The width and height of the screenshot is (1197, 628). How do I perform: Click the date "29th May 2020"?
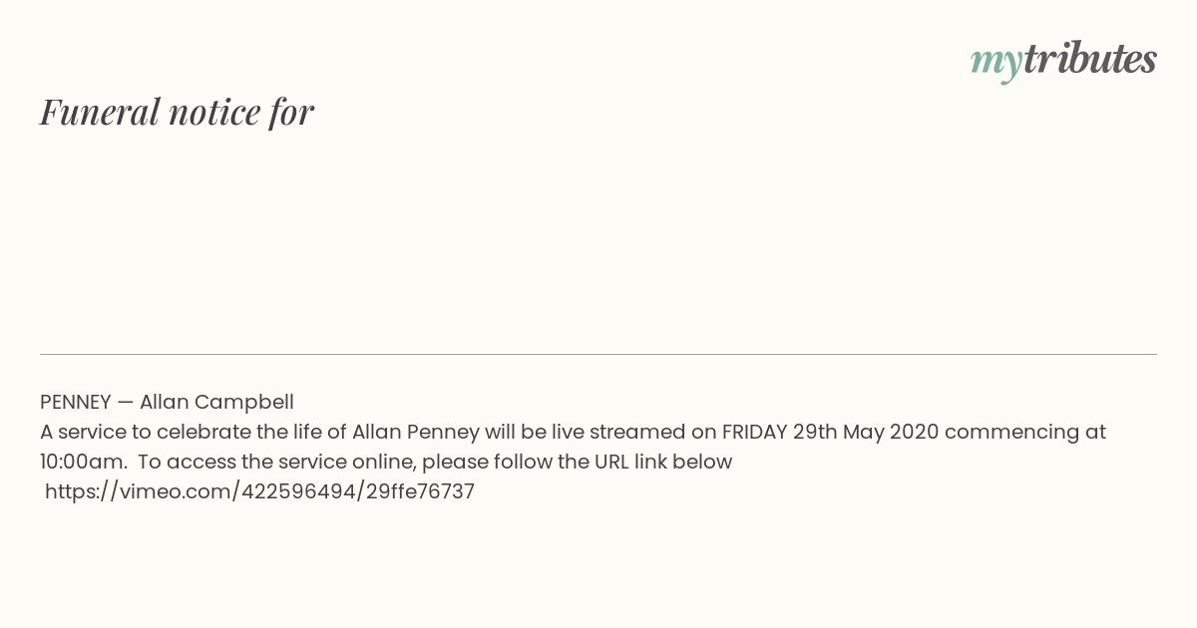(866, 432)
